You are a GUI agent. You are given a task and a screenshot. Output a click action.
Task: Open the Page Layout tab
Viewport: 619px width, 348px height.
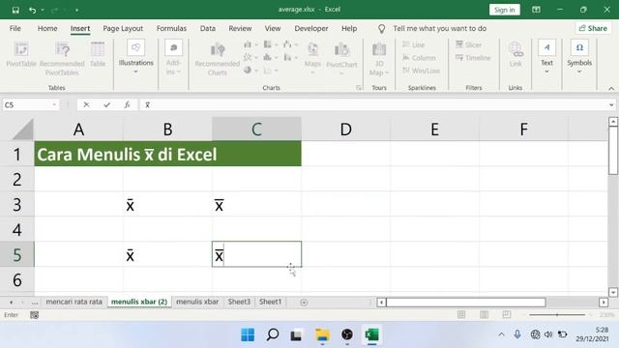pos(123,28)
